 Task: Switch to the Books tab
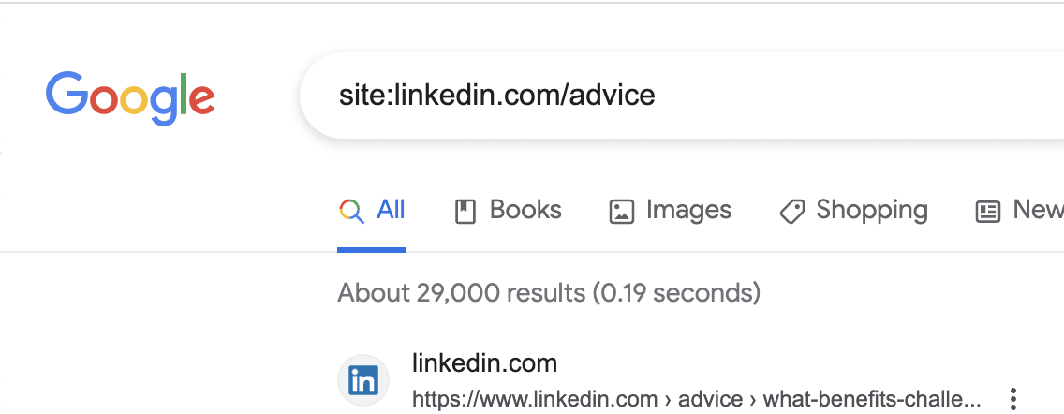click(x=525, y=210)
